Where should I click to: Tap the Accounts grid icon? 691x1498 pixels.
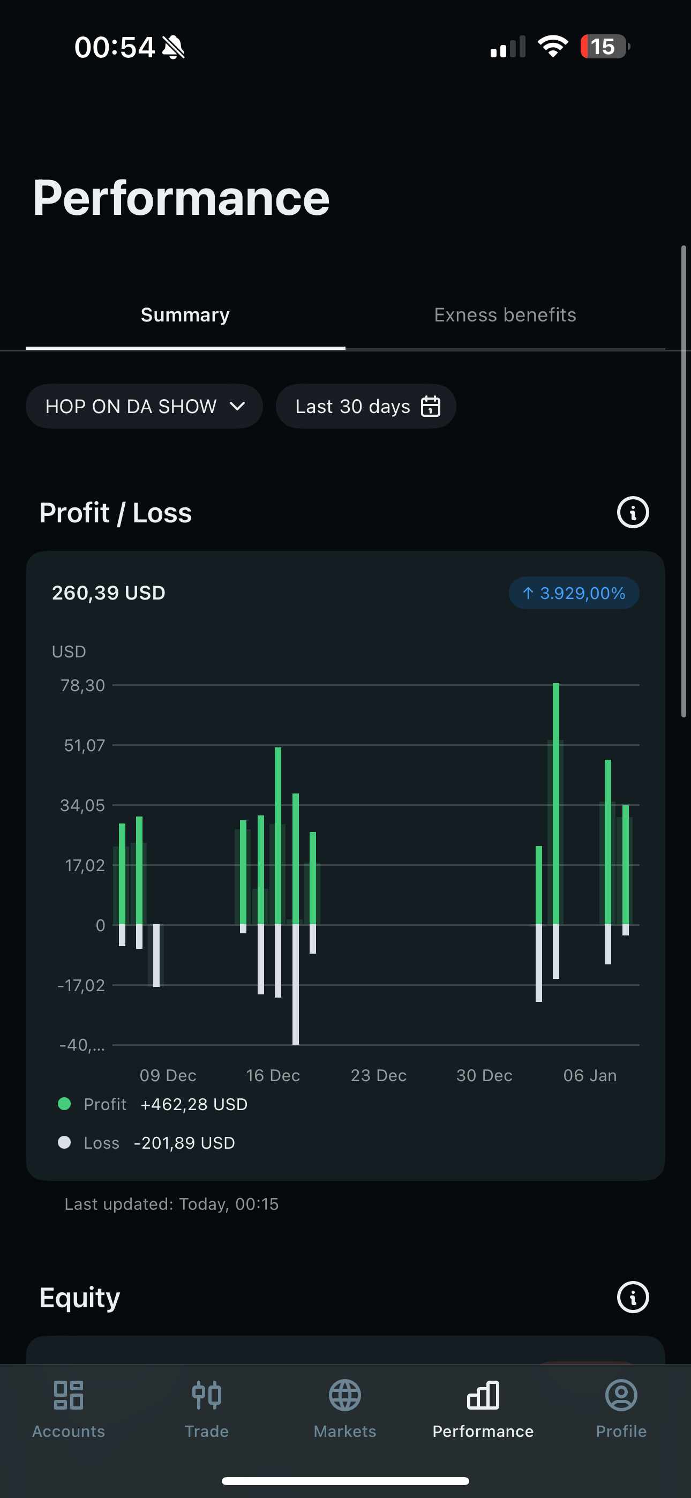click(x=69, y=1395)
